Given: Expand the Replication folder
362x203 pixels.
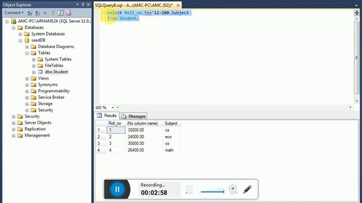Looking at the screenshot, I should click(14, 129).
